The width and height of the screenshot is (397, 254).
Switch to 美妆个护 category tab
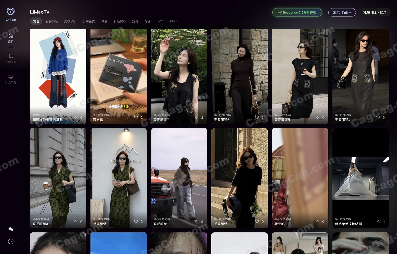(x=70, y=21)
